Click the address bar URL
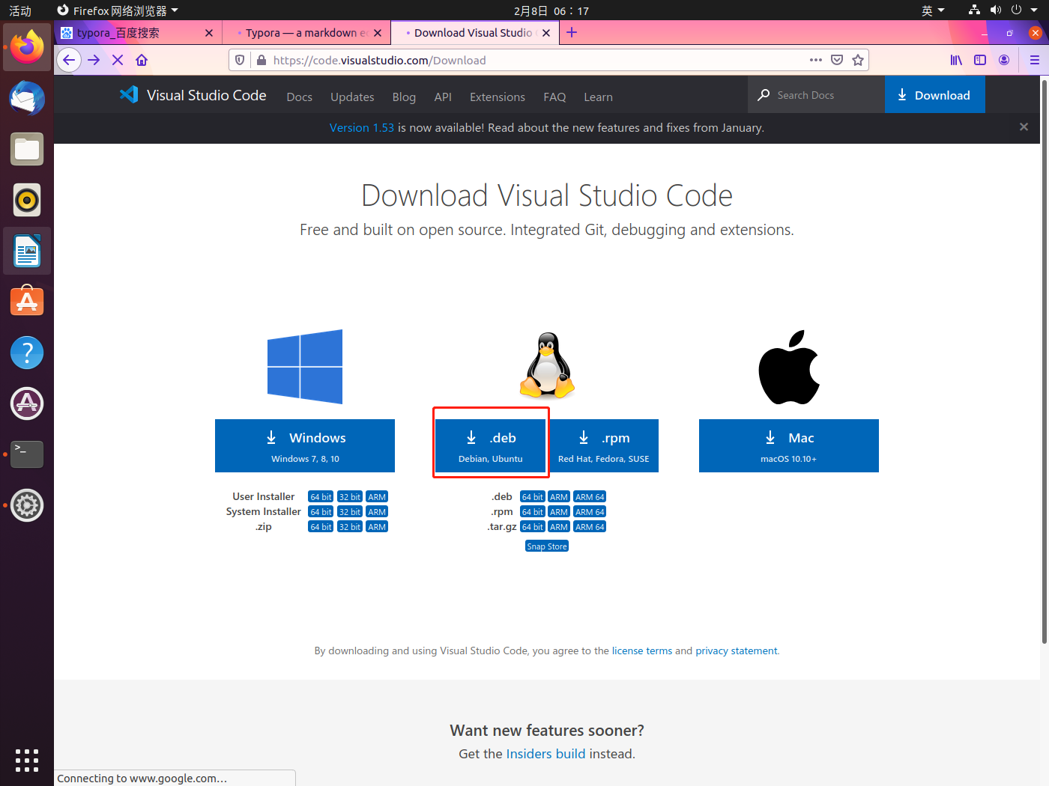 click(379, 60)
